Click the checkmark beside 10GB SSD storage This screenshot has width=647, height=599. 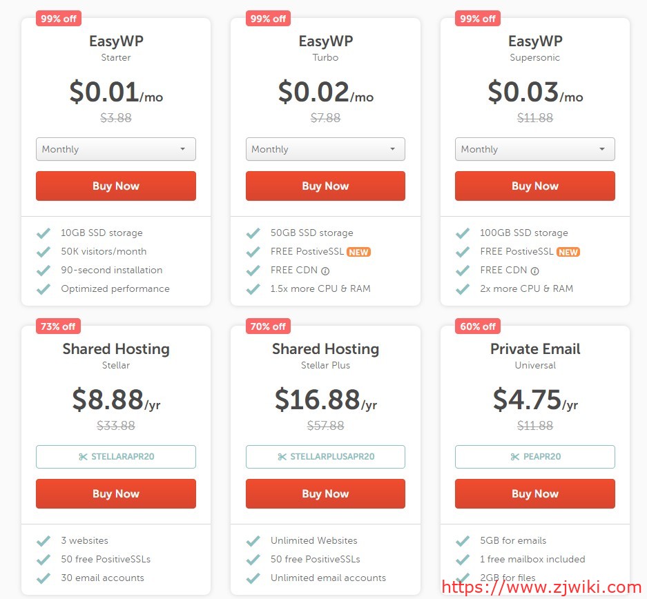[x=44, y=233]
